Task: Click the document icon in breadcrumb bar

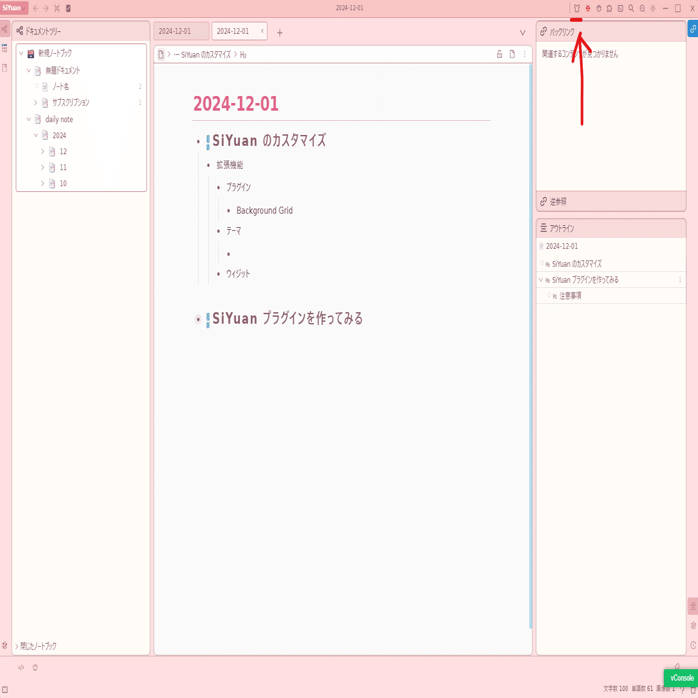Action: [161, 54]
